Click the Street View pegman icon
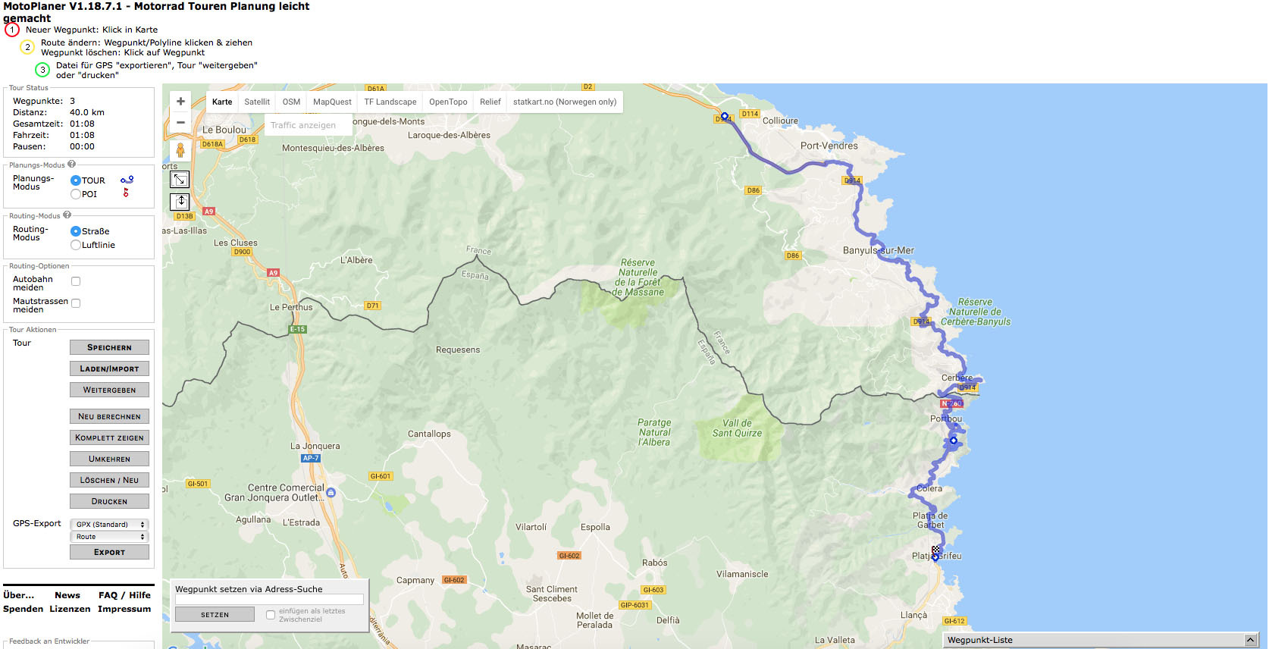The height and width of the screenshot is (649, 1269). pyautogui.click(x=180, y=150)
